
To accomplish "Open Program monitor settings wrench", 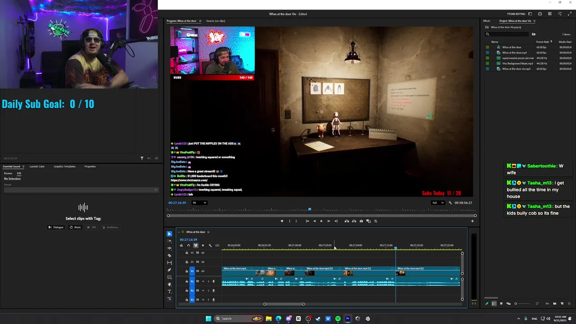I will [450, 202].
